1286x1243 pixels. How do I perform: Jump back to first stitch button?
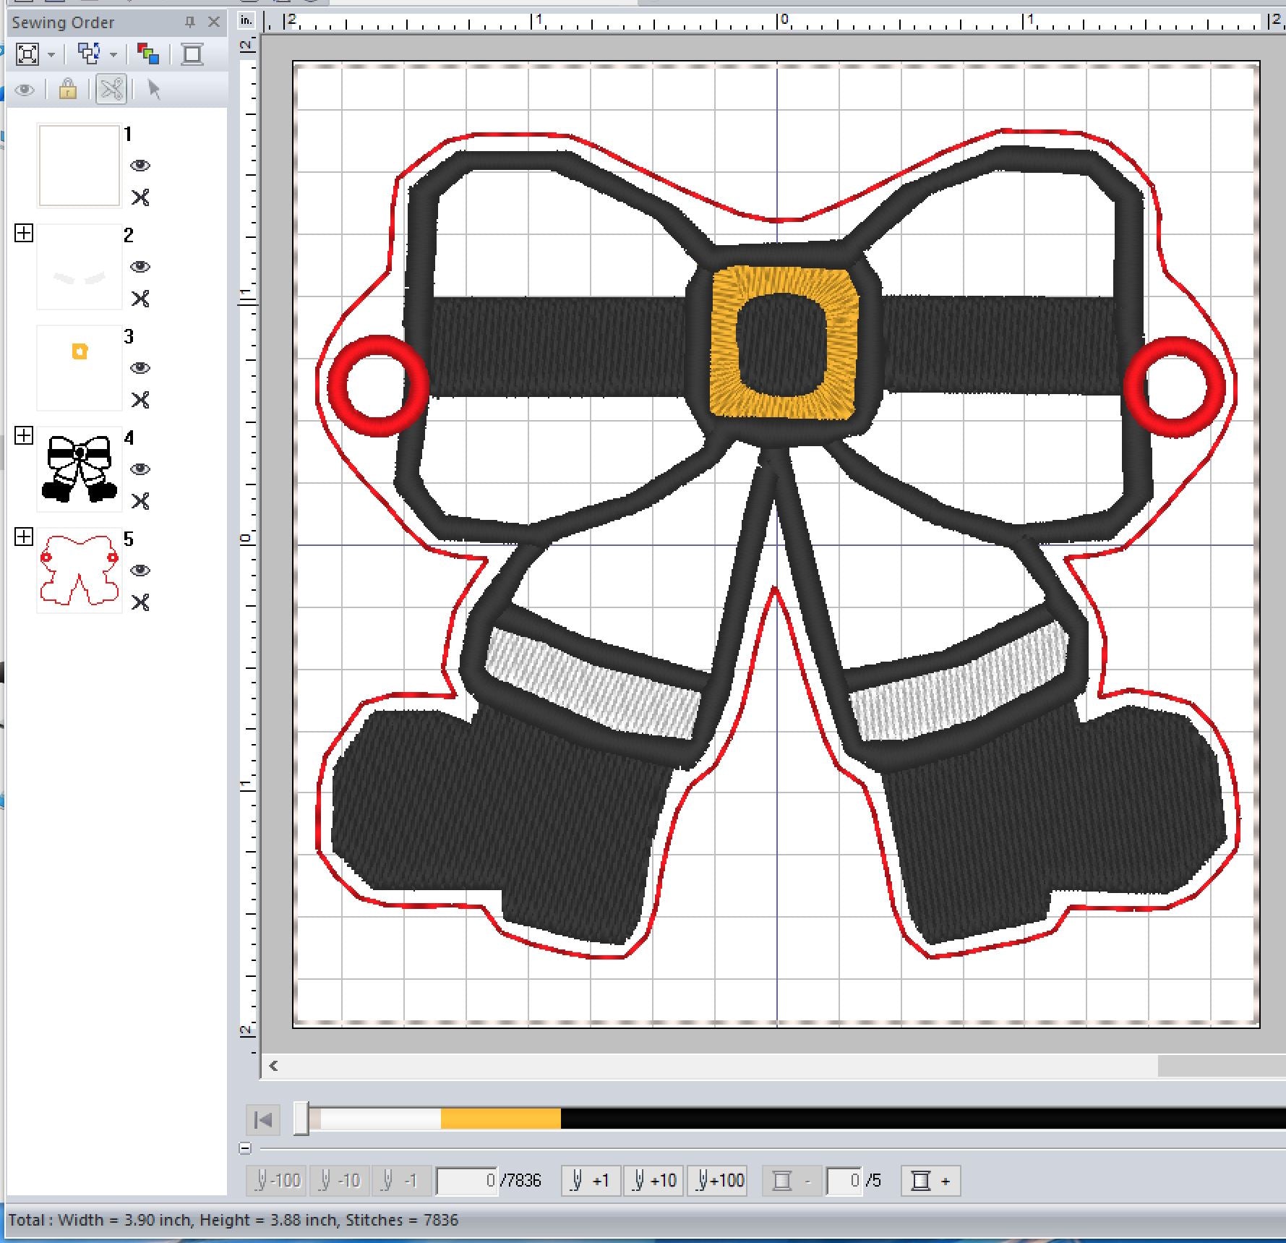coord(263,1120)
